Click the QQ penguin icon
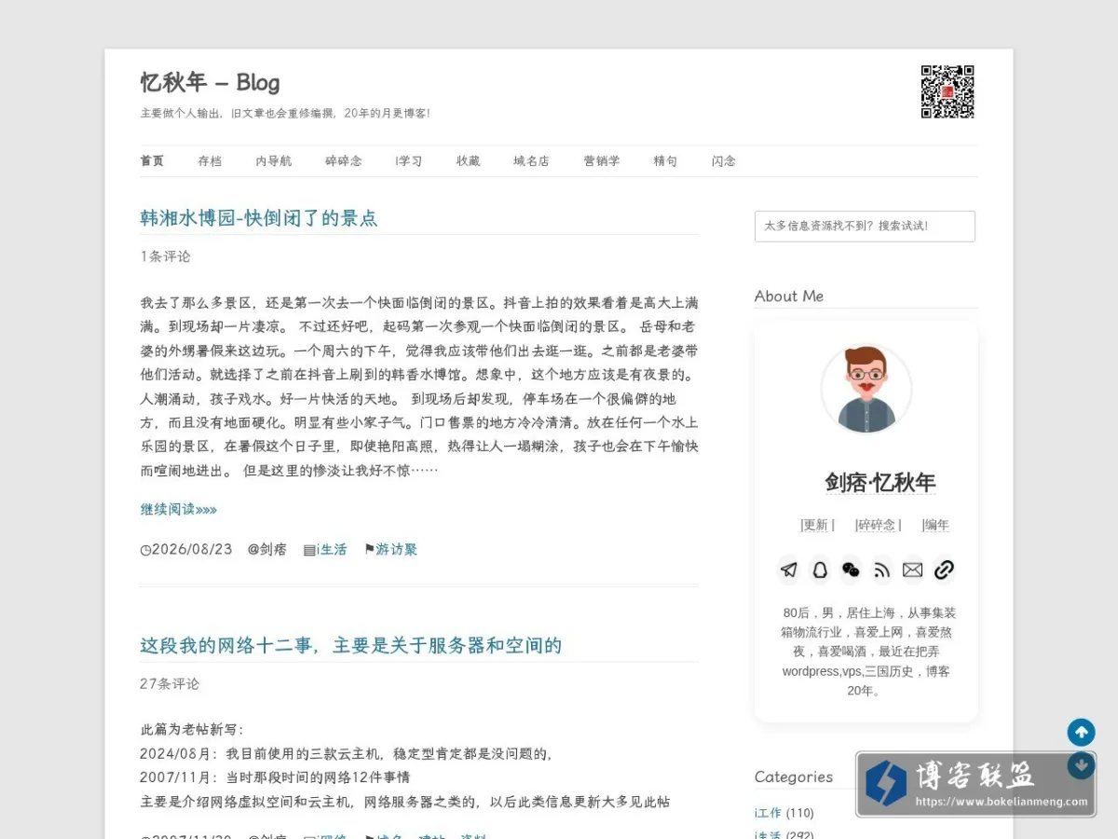1118x839 pixels. point(820,570)
